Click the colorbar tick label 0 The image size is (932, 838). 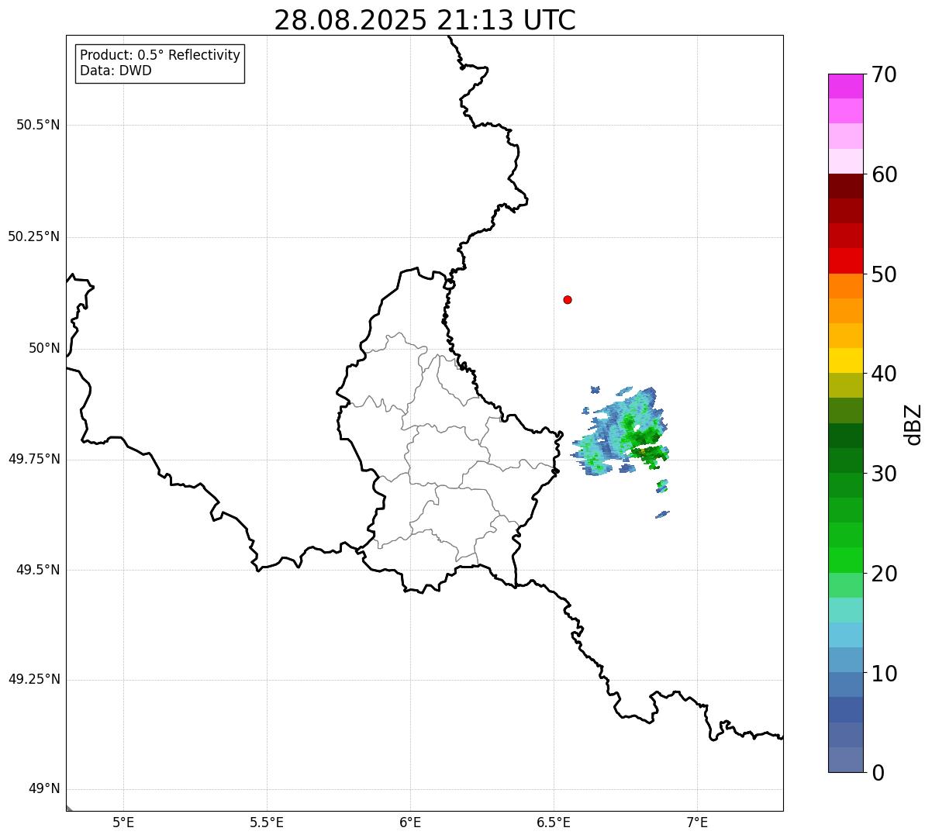coord(878,773)
